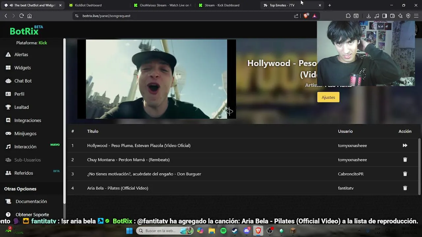This screenshot has height=237, width=422.
Task: Open the Perfil page
Action: (x=19, y=94)
